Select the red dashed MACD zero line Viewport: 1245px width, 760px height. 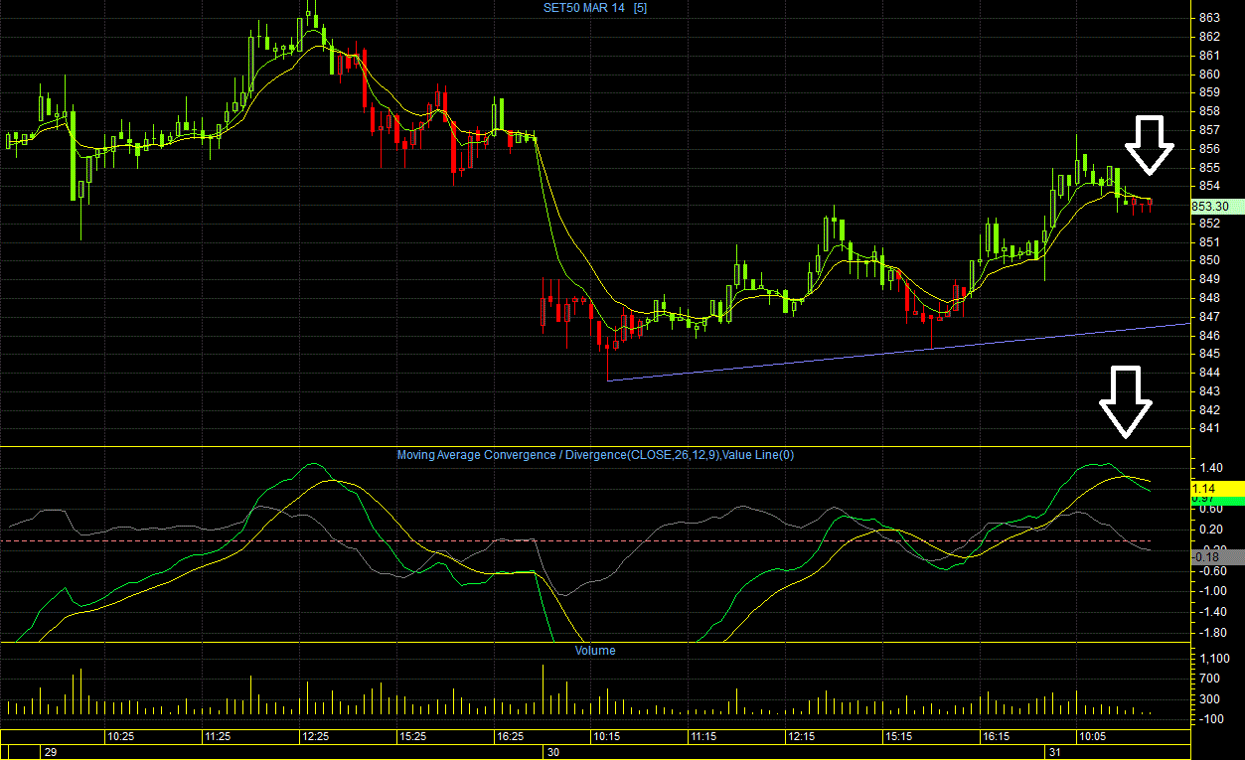pos(594,541)
